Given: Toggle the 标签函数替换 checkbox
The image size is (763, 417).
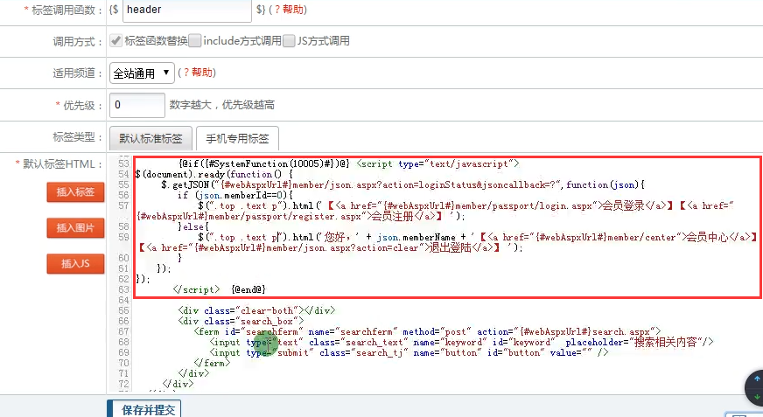Looking at the screenshot, I should [115, 40].
